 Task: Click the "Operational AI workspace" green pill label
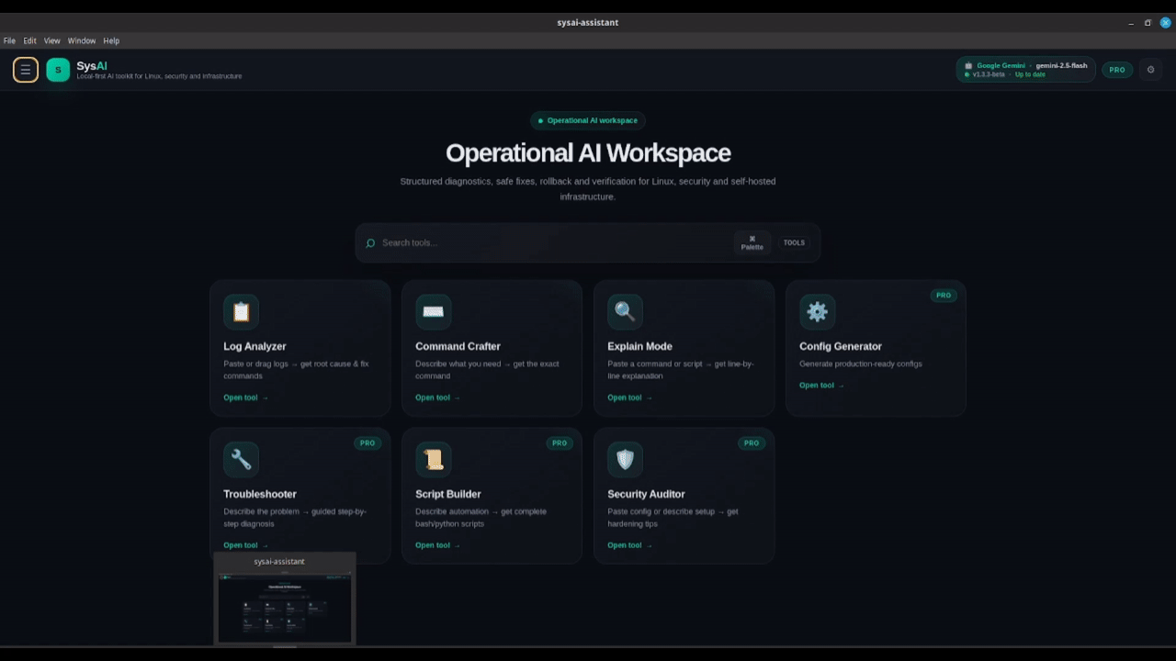(x=588, y=120)
